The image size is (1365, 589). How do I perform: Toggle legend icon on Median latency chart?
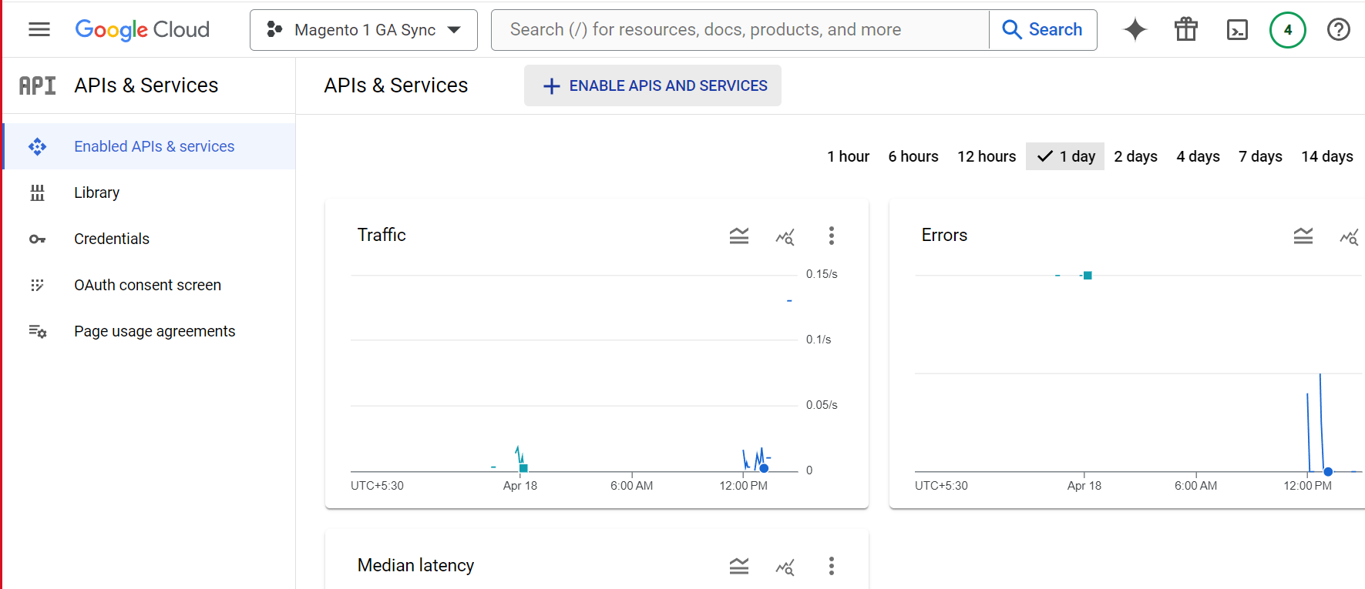coord(738,566)
